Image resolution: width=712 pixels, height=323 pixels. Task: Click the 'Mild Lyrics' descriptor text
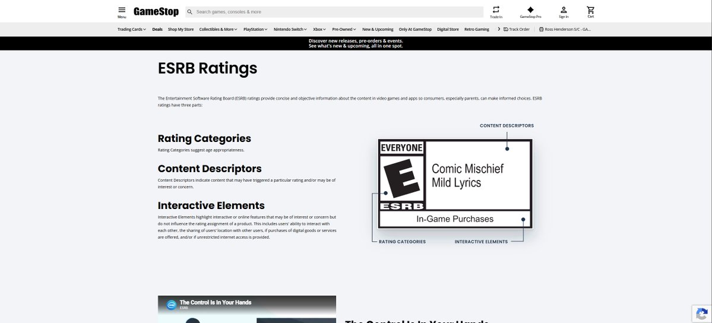click(x=456, y=183)
